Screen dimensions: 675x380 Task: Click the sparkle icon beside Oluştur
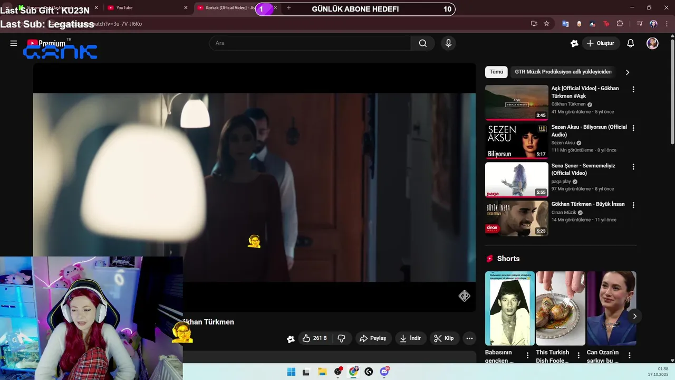click(574, 43)
